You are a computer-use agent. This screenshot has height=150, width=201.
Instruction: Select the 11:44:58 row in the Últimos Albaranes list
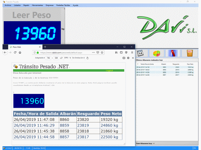165,75
